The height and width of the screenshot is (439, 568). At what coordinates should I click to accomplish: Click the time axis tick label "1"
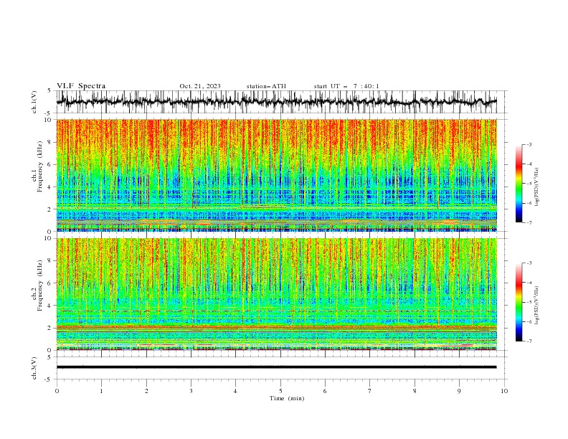coord(101,391)
